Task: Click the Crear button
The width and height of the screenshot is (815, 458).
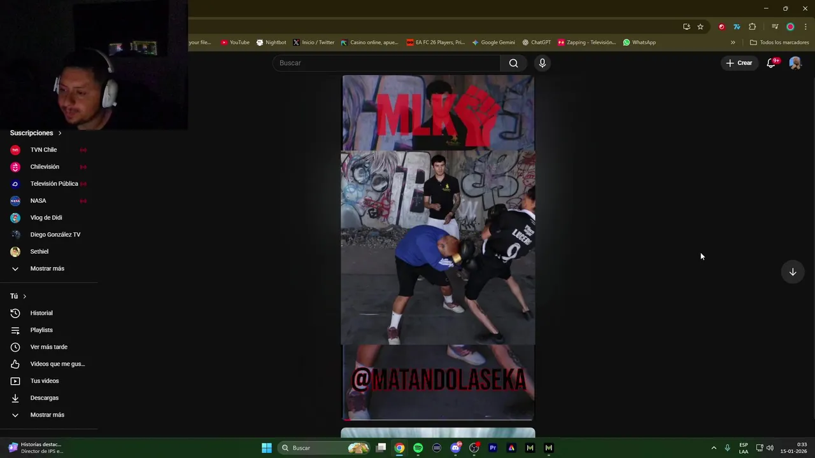Action: 739,63
